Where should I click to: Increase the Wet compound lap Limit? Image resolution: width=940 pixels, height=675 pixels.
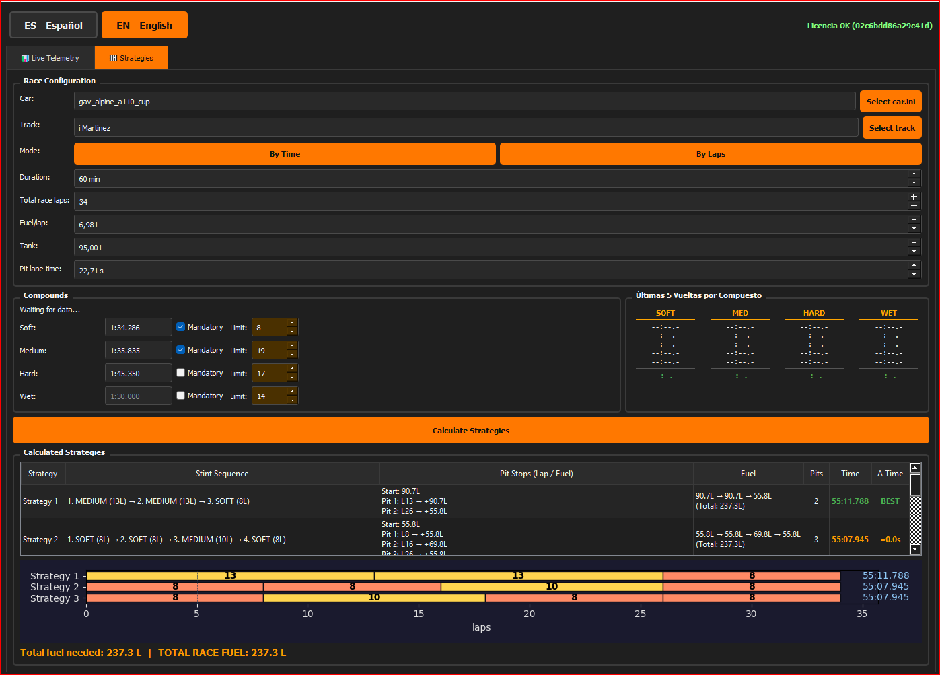coord(292,392)
